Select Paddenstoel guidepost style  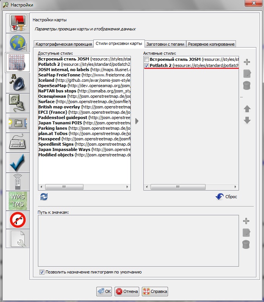(84, 118)
